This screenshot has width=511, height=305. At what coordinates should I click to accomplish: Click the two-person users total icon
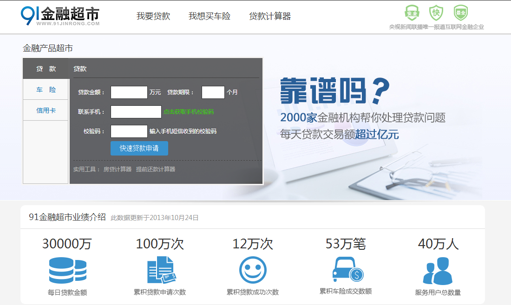(438, 271)
